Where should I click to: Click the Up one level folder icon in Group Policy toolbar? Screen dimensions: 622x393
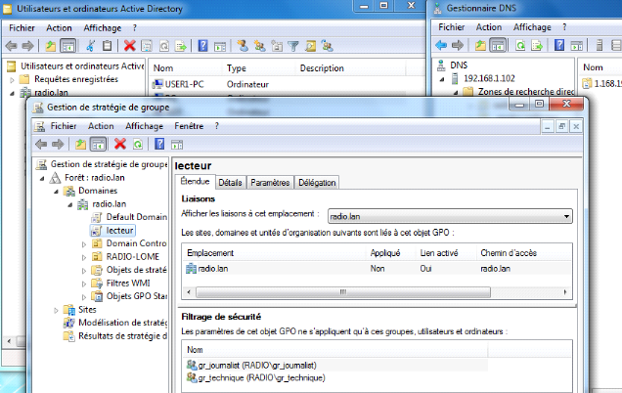tap(80, 144)
